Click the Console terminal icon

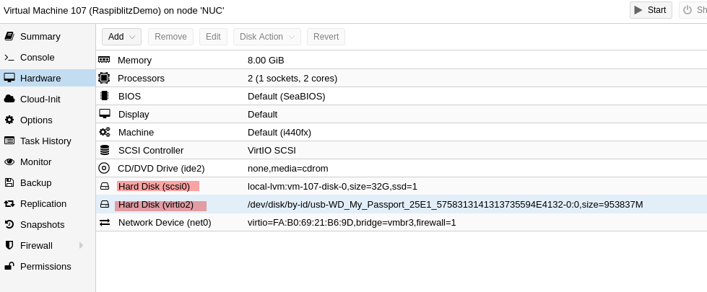click(9, 57)
